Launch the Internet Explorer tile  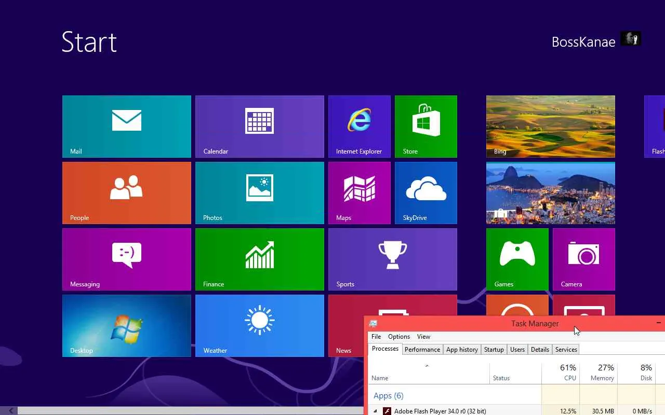pos(360,127)
